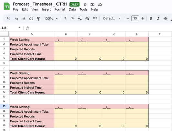
Task: Increase decimal places
Action: click(87, 18)
